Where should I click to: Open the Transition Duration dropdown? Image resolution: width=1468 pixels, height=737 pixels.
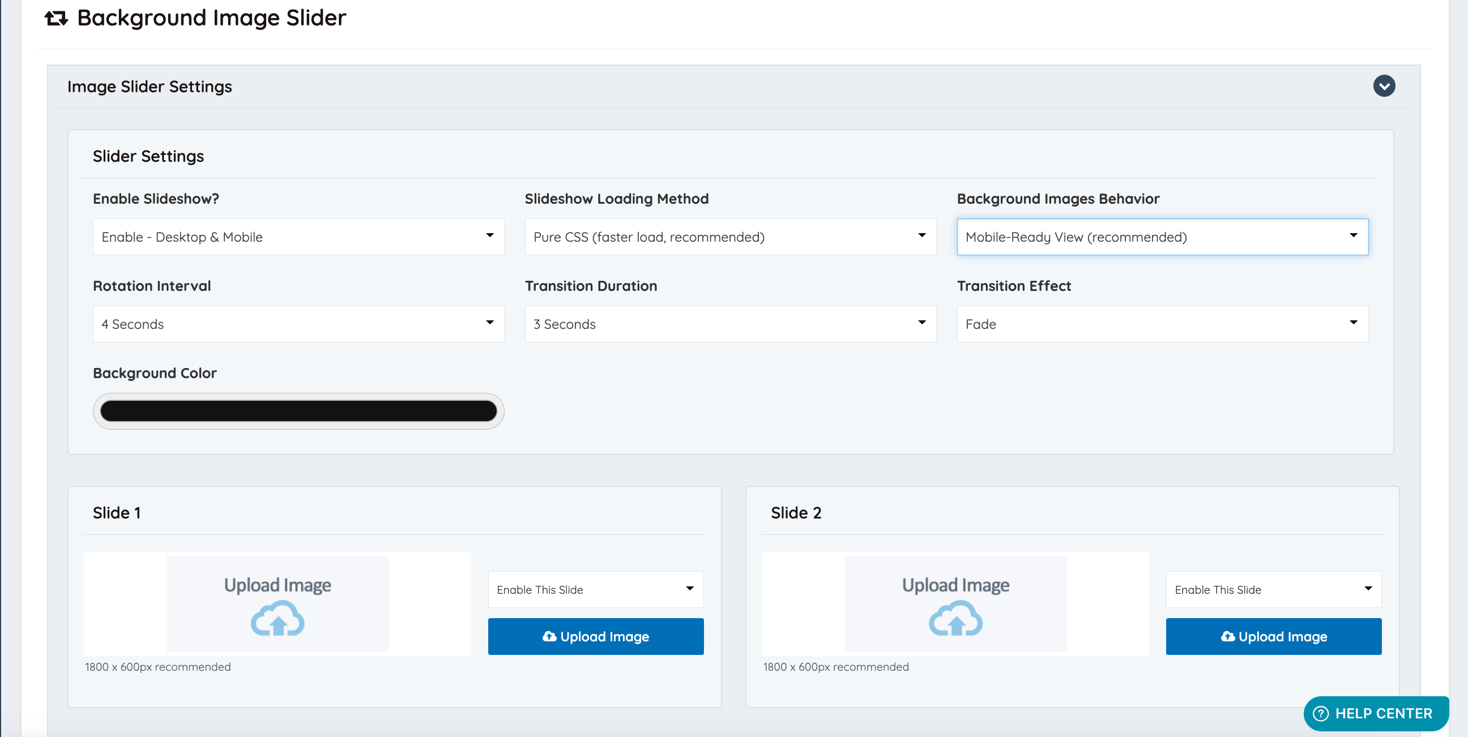[x=729, y=324]
